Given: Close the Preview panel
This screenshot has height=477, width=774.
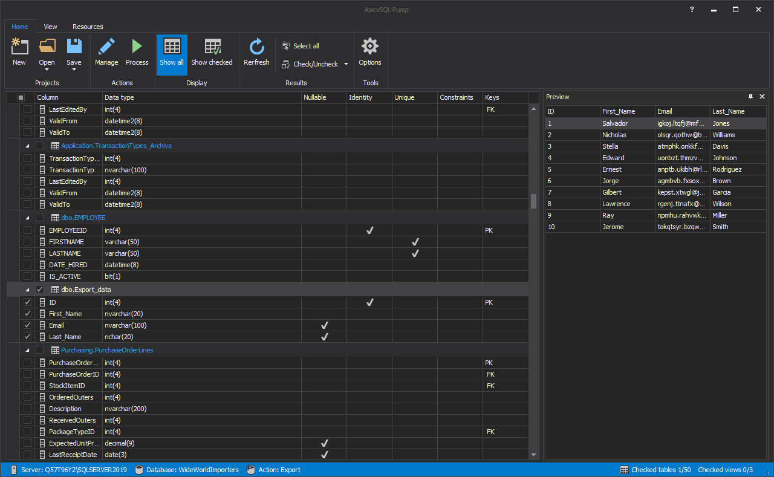Looking at the screenshot, I should click(762, 97).
